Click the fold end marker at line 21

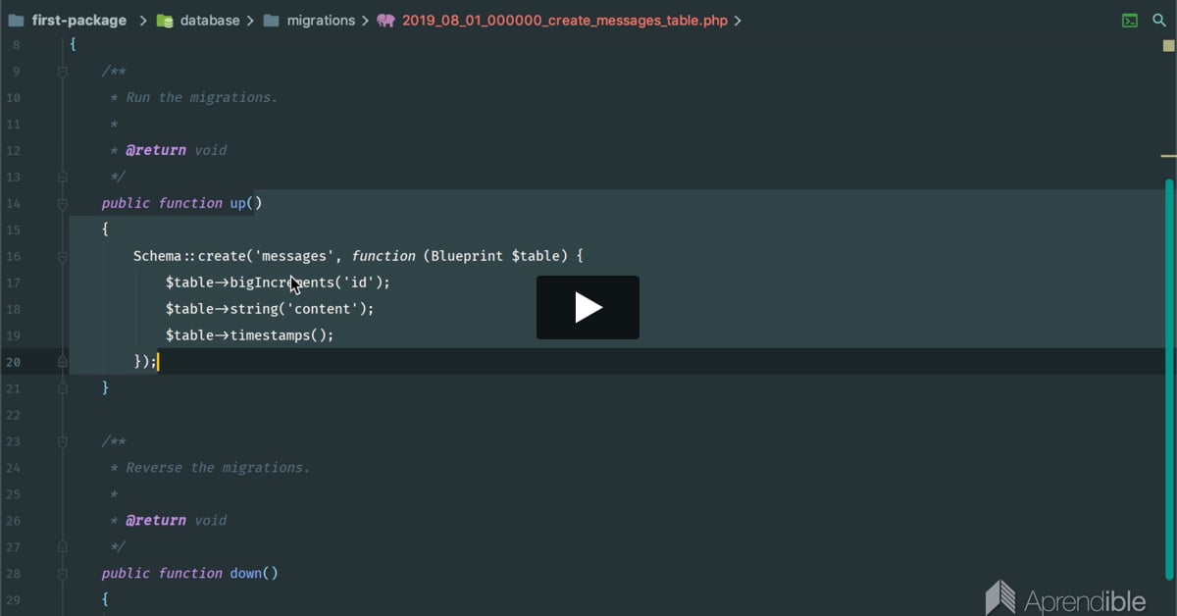62,388
